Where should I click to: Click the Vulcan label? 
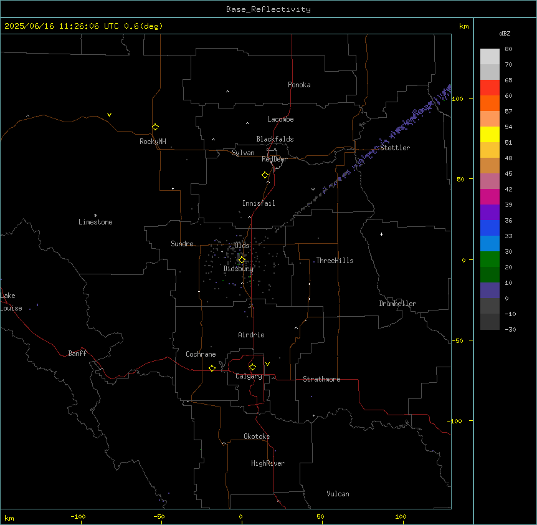338,494
